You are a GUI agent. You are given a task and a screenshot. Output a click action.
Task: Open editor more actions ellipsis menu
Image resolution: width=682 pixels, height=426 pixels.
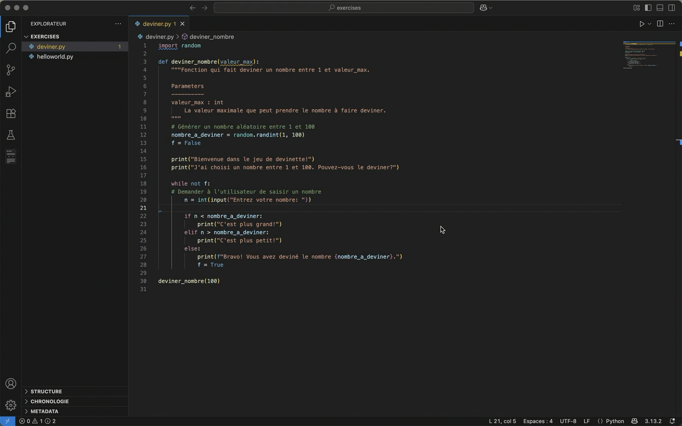[672, 24]
